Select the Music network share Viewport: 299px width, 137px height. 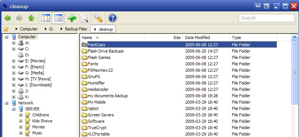[x=37, y=133]
